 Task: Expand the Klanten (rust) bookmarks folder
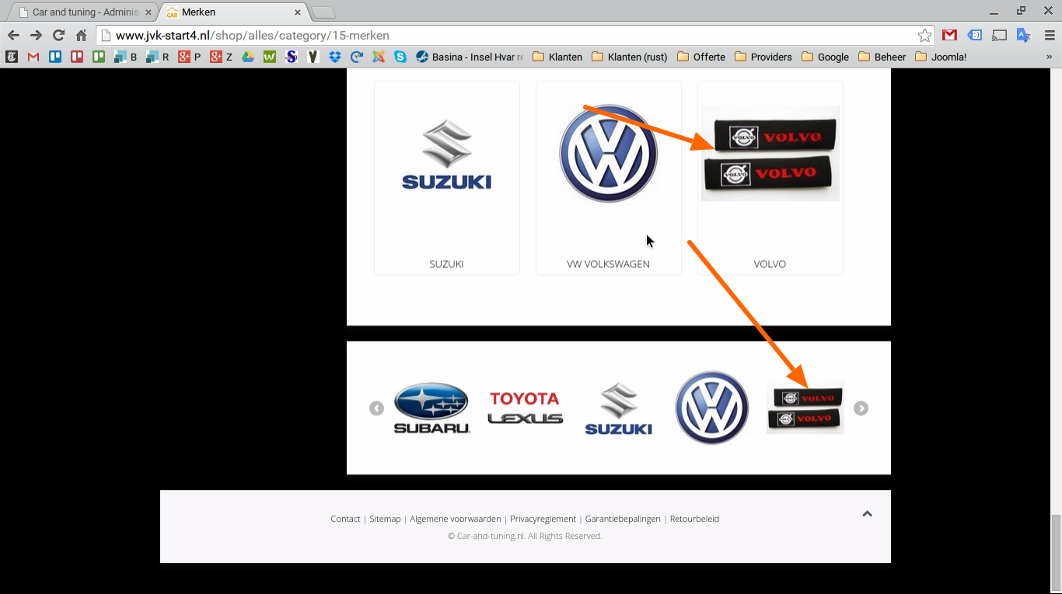pos(629,57)
